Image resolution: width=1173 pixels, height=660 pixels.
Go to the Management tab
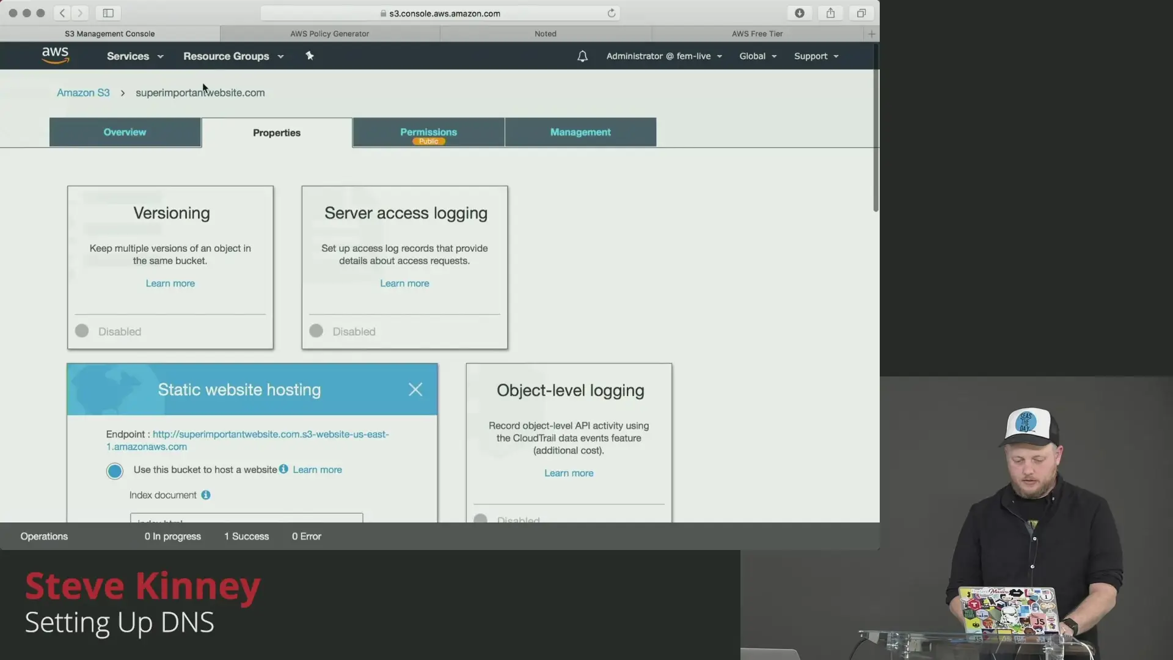pos(580,132)
